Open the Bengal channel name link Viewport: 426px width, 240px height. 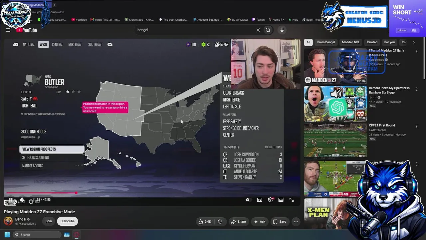[21, 219]
